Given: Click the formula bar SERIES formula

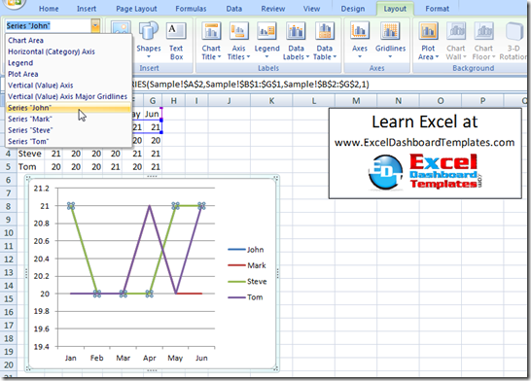Looking at the screenshot, I should click(251, 85).
